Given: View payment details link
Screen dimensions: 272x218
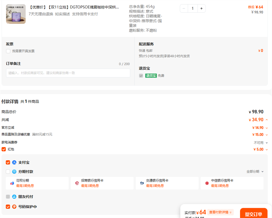Looking at the screenshot, I should click(221, 212).
